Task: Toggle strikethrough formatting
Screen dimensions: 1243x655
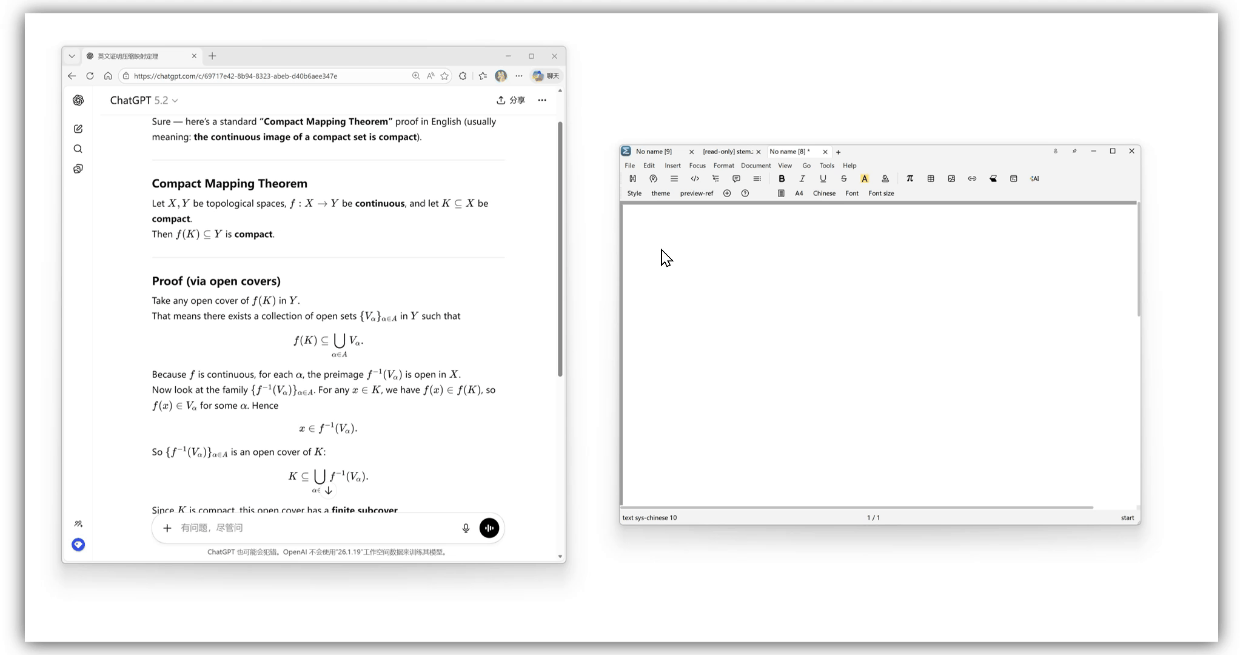Action: click(843, 178)
